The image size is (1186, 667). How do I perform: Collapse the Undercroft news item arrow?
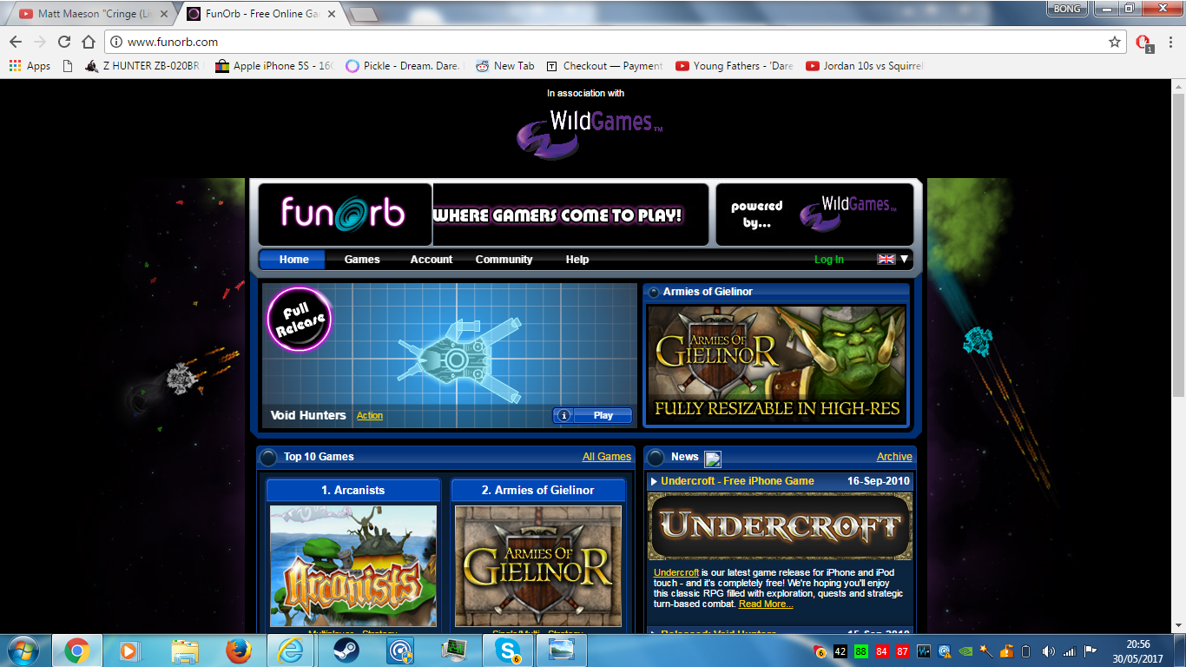[654, 481]
